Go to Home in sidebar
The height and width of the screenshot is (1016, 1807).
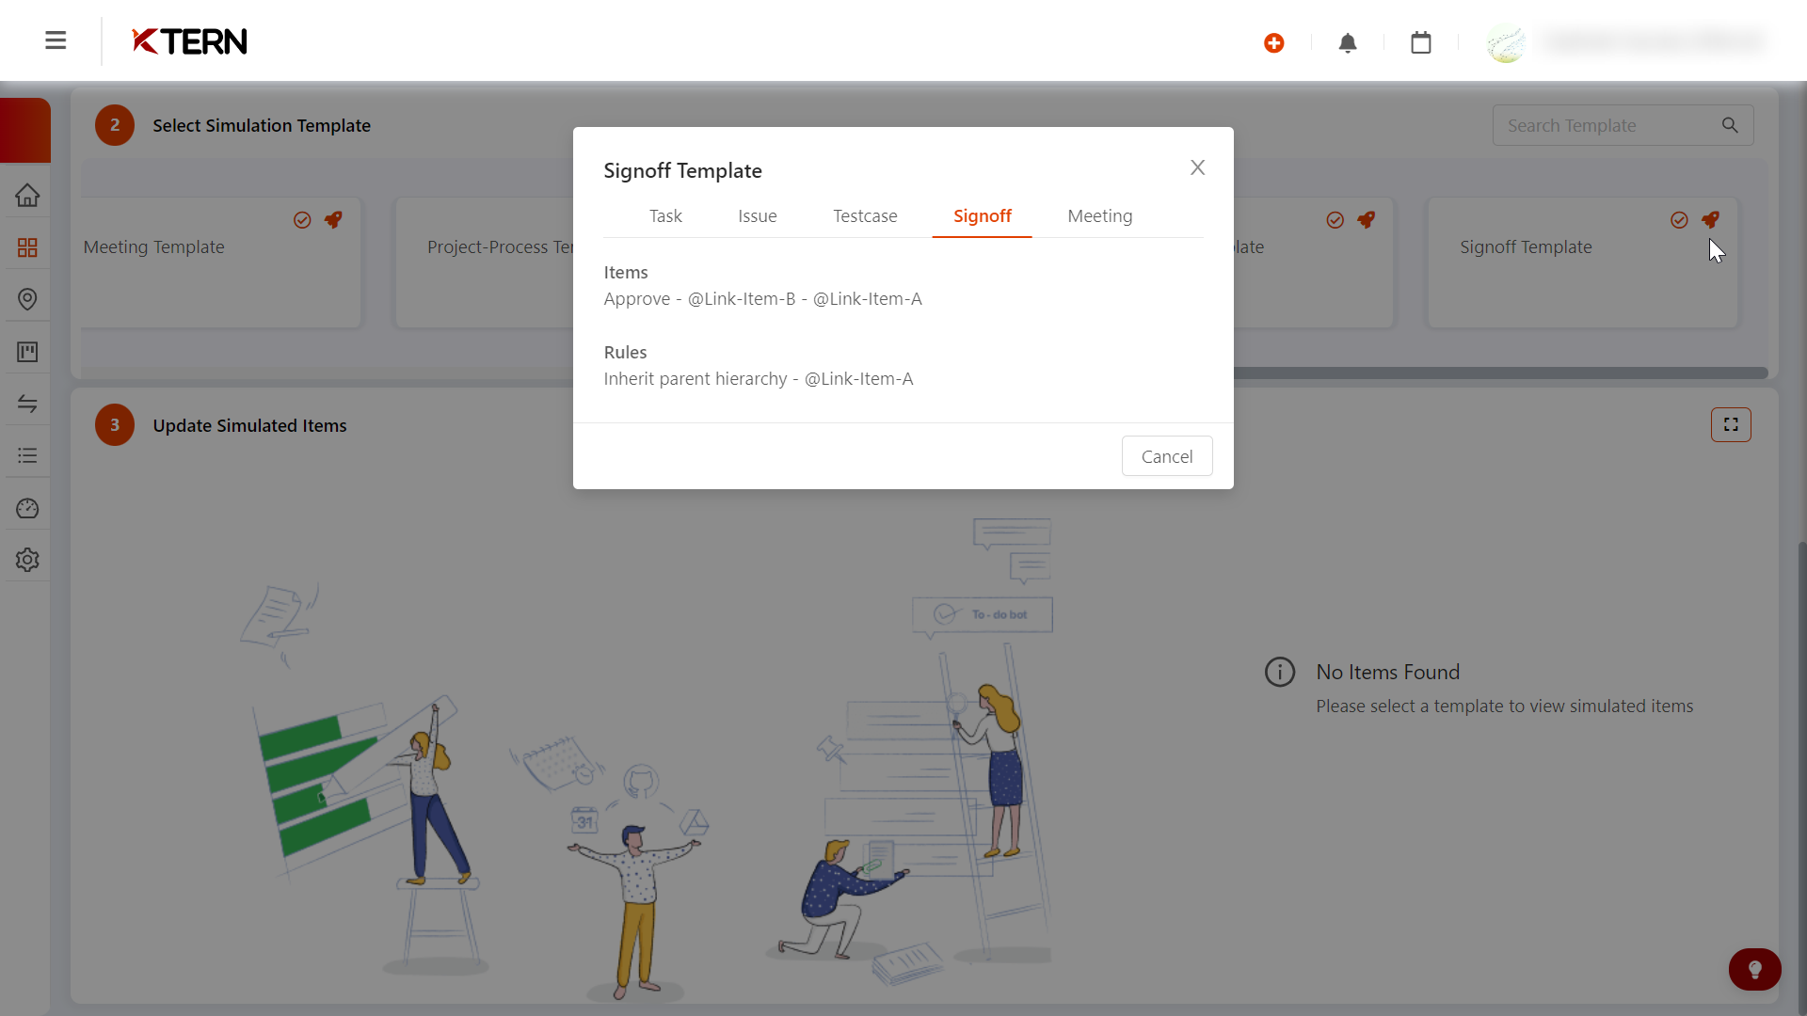click(x=27, y=196)
